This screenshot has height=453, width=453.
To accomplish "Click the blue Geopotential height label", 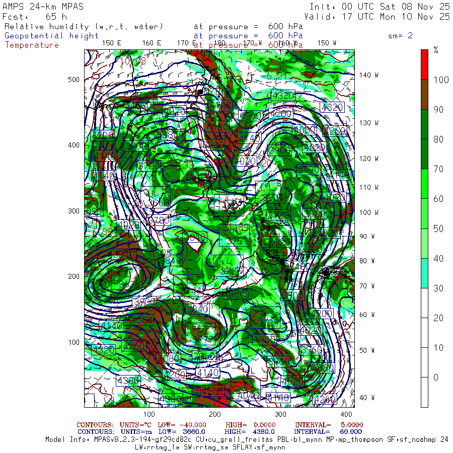I will [x=52, y=36].
